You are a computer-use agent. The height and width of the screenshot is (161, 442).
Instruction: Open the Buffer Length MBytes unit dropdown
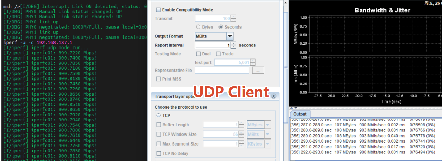267,125
